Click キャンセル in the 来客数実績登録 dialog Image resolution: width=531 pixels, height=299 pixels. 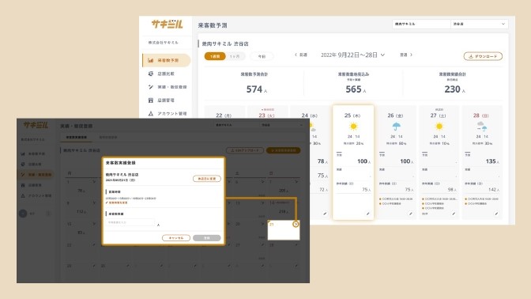point(176,238)
